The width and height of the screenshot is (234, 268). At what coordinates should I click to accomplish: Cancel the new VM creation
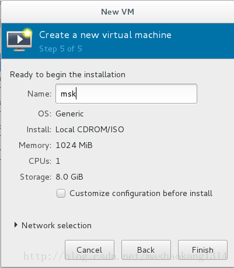(89, 250)
